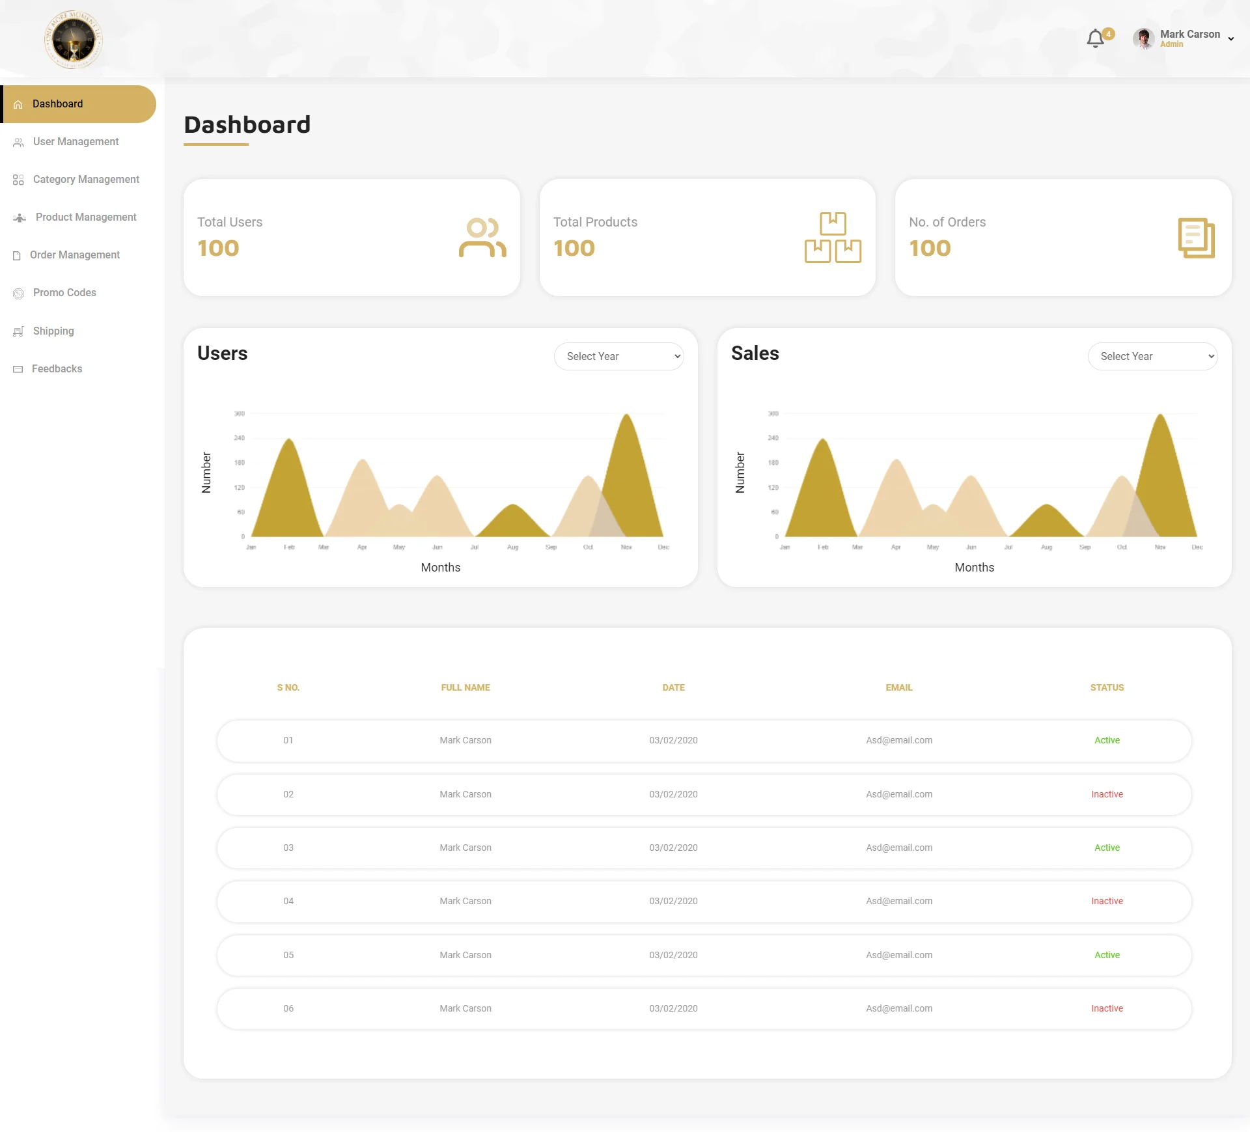The height and width of the screenshot is (1132, 1250).
Task: Select Feedbacks in the sidebar
Action: coord(57,369)
